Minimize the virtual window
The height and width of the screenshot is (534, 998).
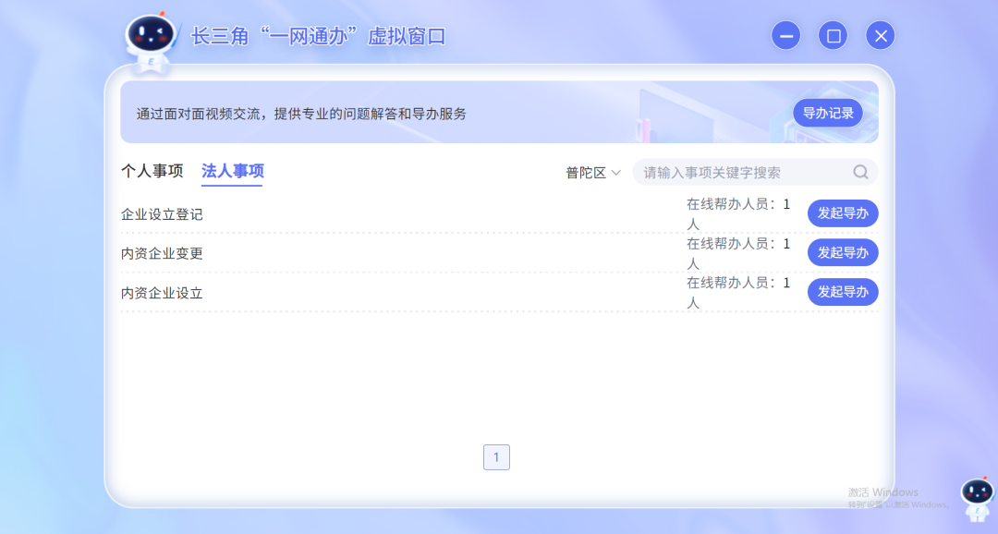(x=786, y=36)
